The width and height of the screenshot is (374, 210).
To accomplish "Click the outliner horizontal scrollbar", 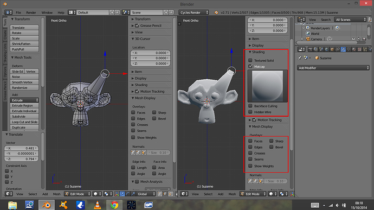I will click(x=327, y=43).
